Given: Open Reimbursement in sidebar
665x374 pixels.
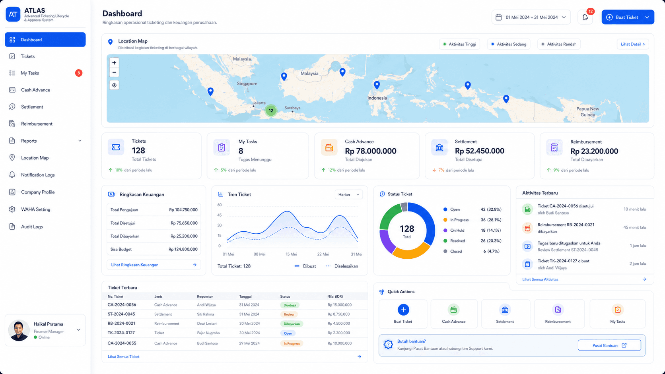Looking at the screenshot, I should tap(45, 124).
